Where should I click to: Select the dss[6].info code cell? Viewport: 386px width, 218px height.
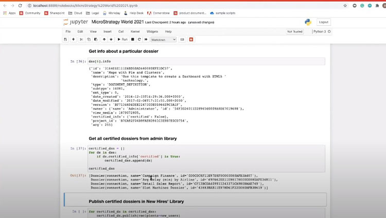point(206,61)
